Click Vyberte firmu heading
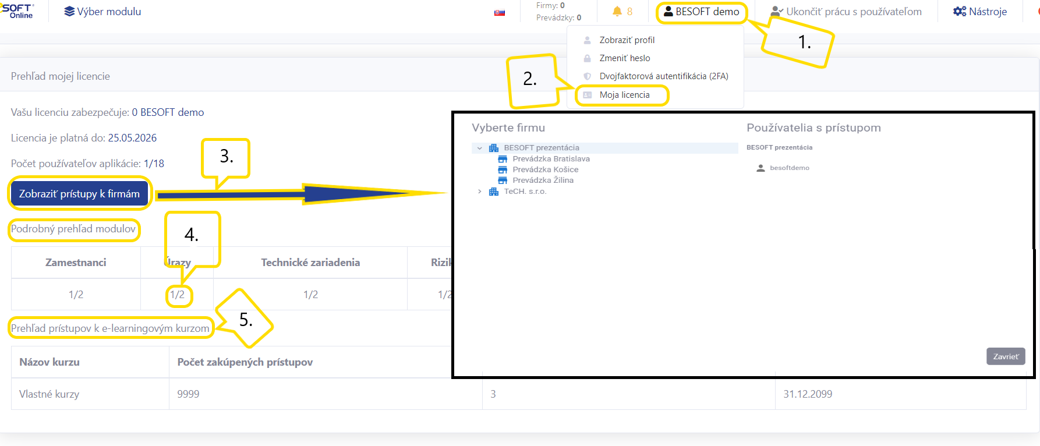This screenshot has height=446, width=1040. pos(508,128)
